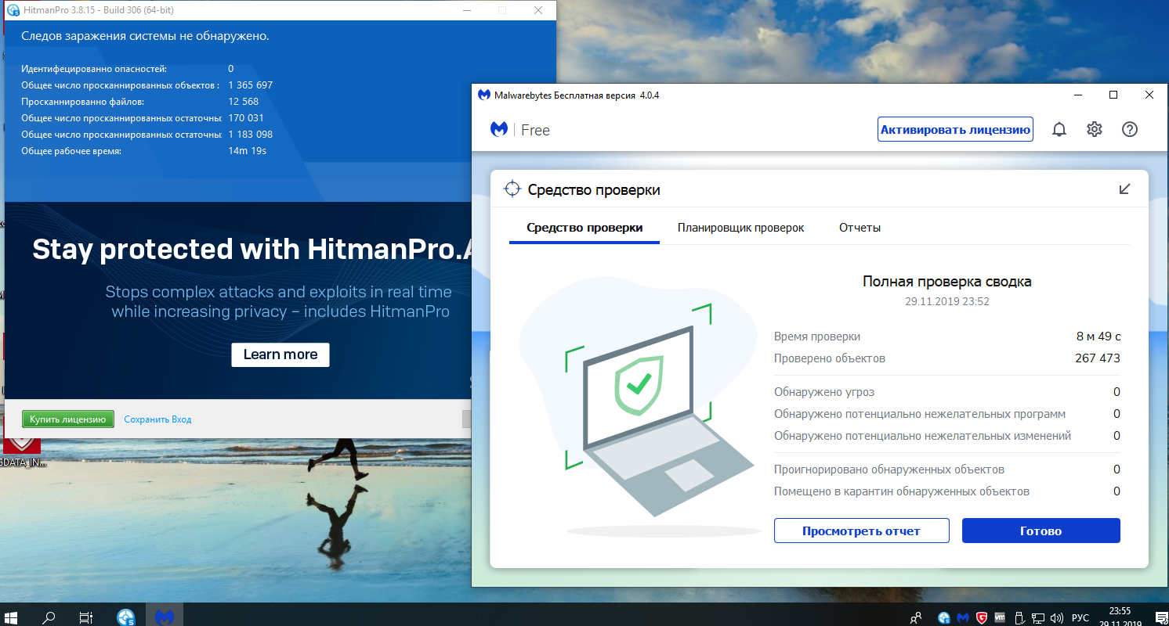Click the G DATA shield tray icon
The image size is (1169, 626).
pyautogui.click(x=982, y=617)
